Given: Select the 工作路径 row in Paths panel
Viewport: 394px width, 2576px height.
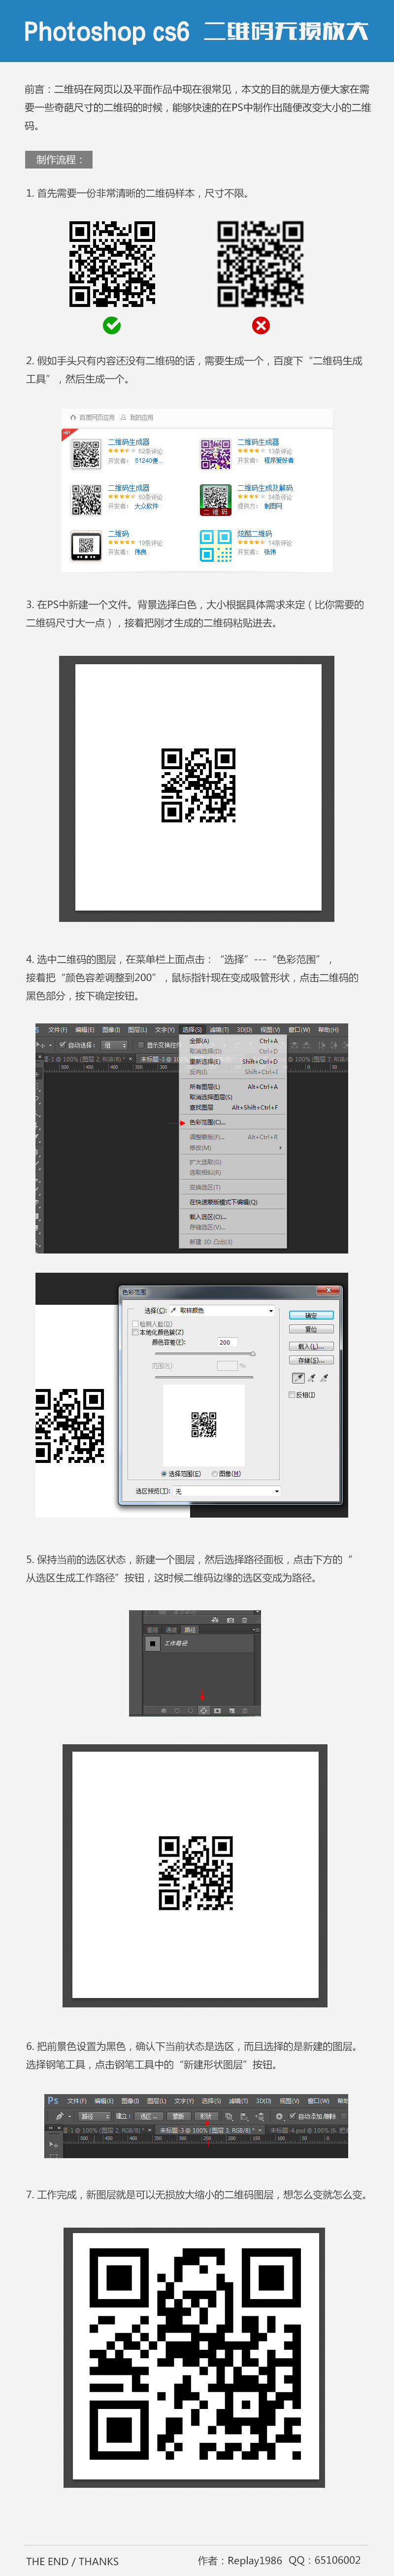Looking at the screenshot, I should [x=199, y=1644].
